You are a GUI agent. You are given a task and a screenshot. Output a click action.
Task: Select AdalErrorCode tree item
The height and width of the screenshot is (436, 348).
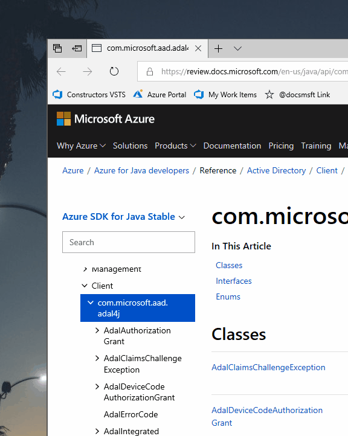click(x=130, y=414)
